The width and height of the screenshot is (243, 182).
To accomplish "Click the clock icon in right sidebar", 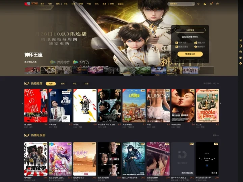I will click(241, 52).
